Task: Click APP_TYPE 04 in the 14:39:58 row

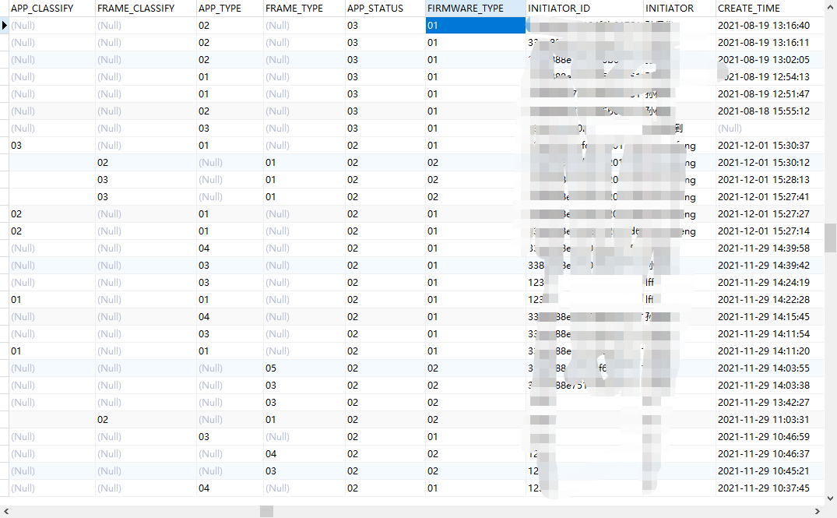Action: 230,248
